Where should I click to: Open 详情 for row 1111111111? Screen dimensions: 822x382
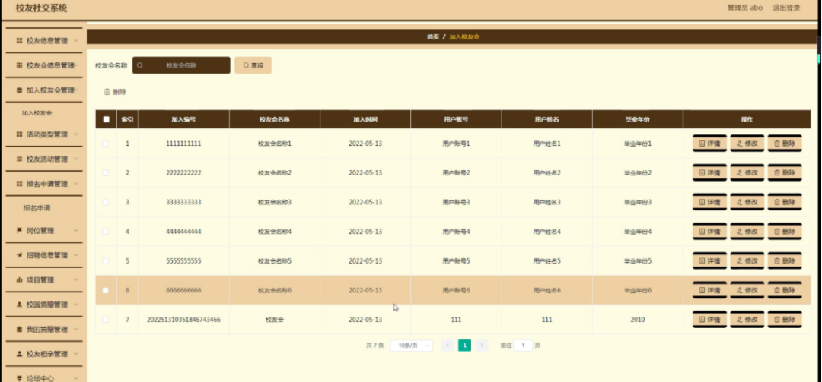point(709,144)
